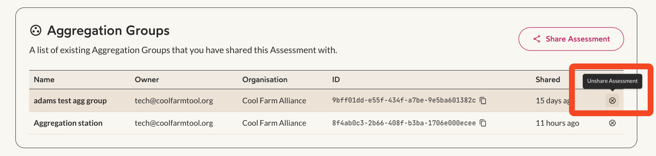Image resolution: width=656 pixels, height=156 pixels.
Task: Click the Shared column header
Action: (548, 80)
